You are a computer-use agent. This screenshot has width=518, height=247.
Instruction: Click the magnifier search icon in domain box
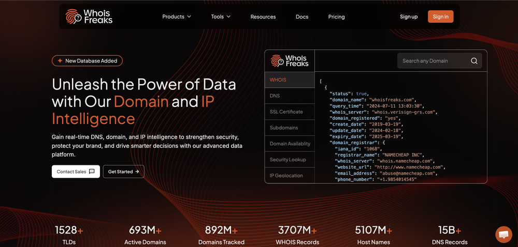pos(474,61)
